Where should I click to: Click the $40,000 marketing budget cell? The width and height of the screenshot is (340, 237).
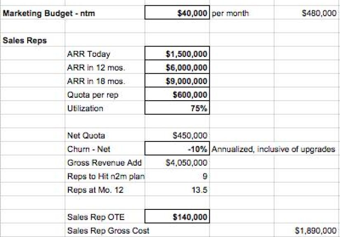pos(177,13)
